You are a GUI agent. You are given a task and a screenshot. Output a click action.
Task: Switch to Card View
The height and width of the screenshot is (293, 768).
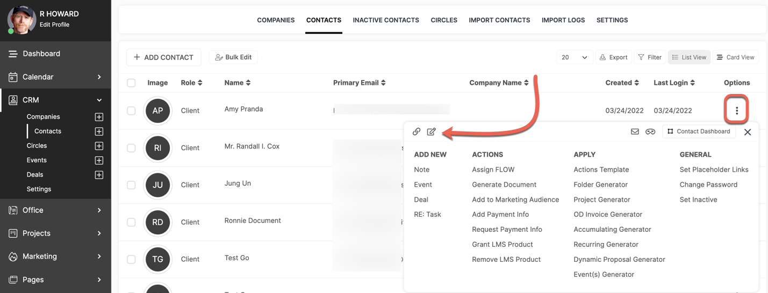click(735, 57)
